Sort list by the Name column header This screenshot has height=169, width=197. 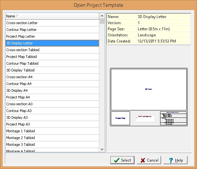coord(52,16)
